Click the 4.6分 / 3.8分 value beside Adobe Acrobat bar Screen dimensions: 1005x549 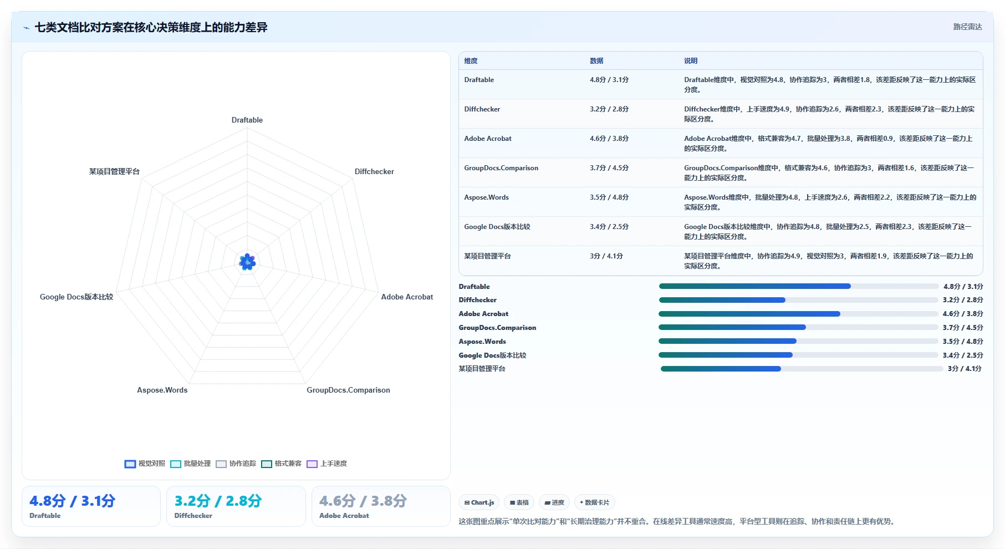coord(963,314)
